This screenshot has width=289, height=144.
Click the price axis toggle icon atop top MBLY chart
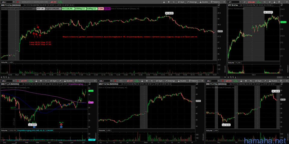tap(219, 4)
